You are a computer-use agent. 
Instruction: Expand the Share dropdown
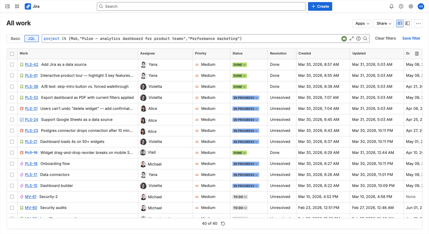coord(383,24)
